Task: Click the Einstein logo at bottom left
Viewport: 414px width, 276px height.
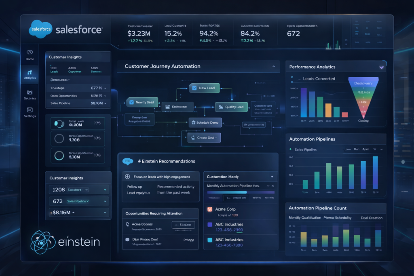Action: coord(42,242)
